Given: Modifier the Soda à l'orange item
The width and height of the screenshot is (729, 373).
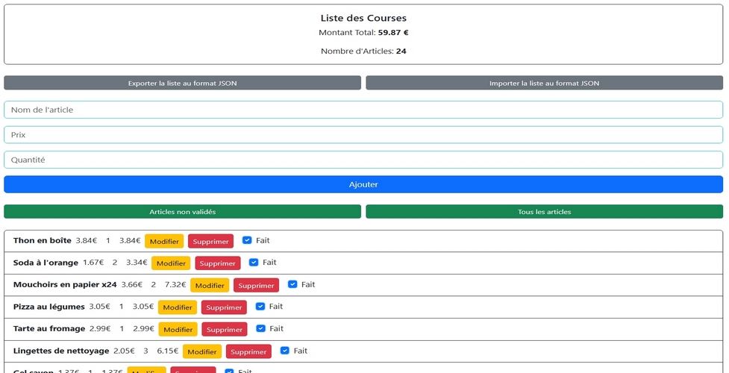Looking at the screenshot, I should point(171,263).
